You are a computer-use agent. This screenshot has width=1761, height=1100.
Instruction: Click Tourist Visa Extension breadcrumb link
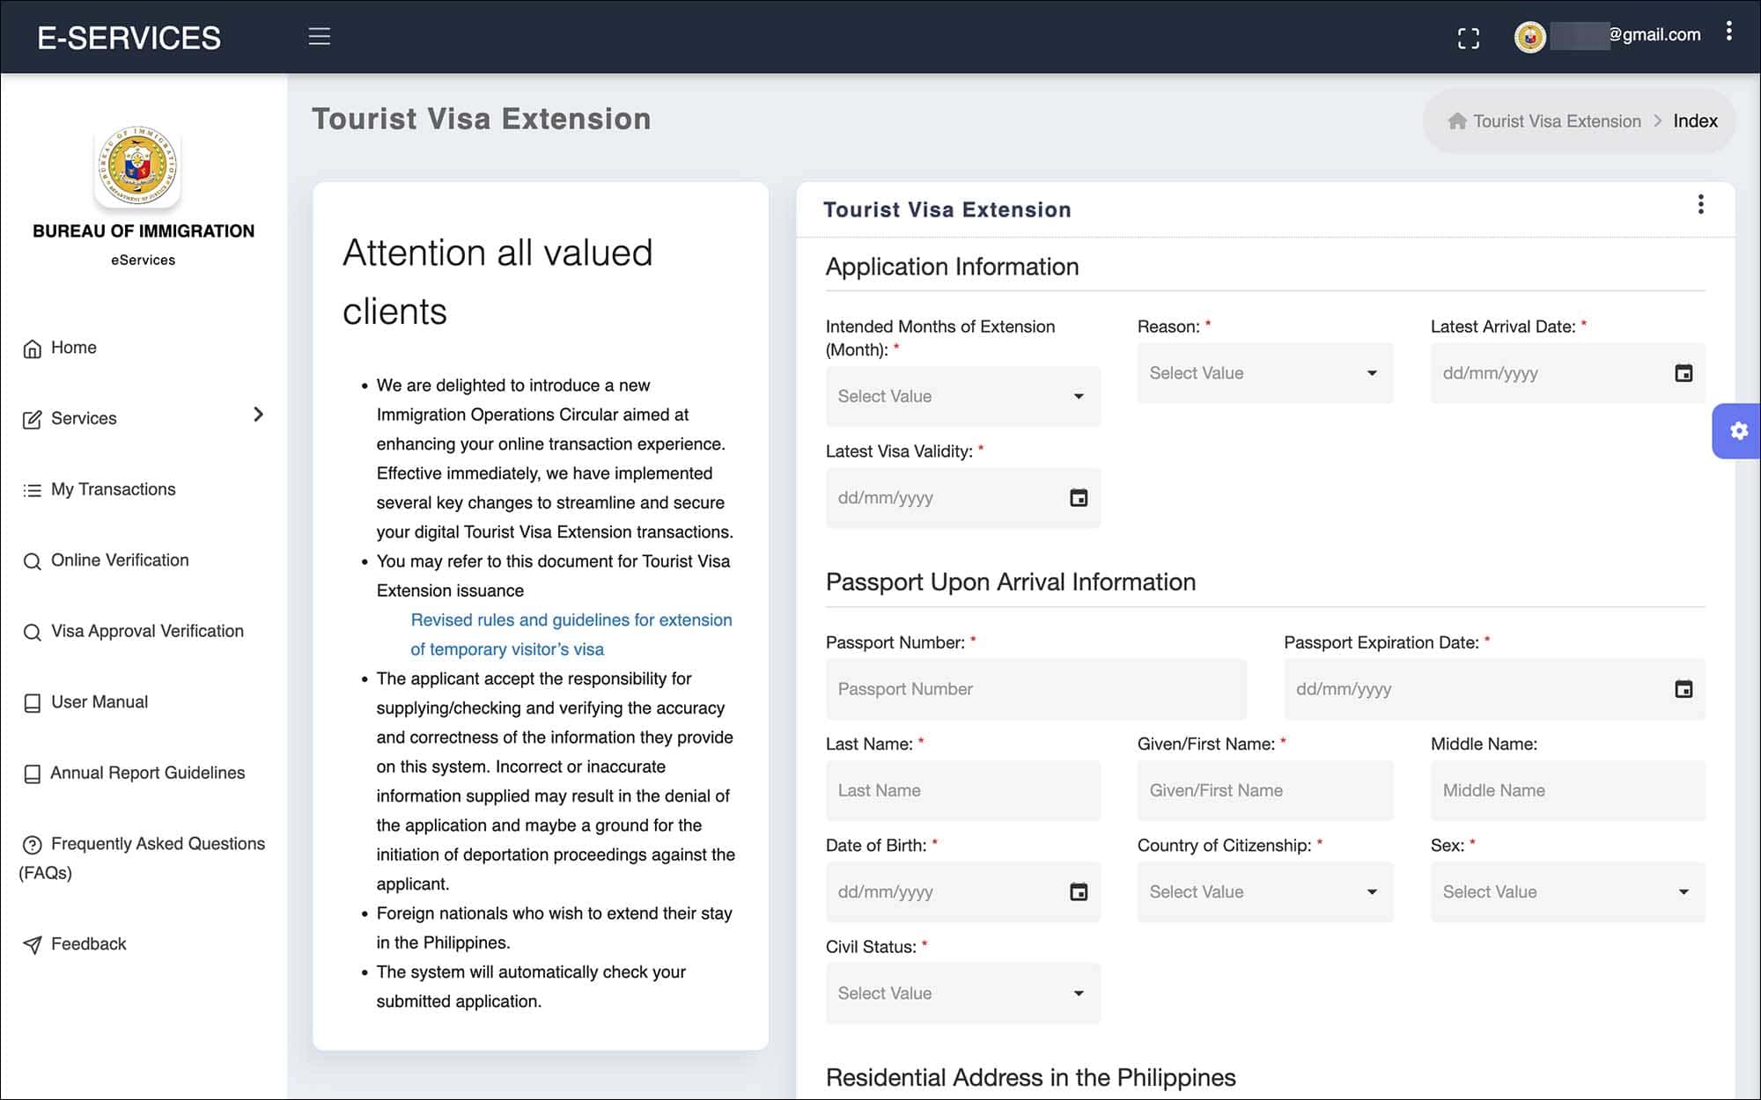1557,121
